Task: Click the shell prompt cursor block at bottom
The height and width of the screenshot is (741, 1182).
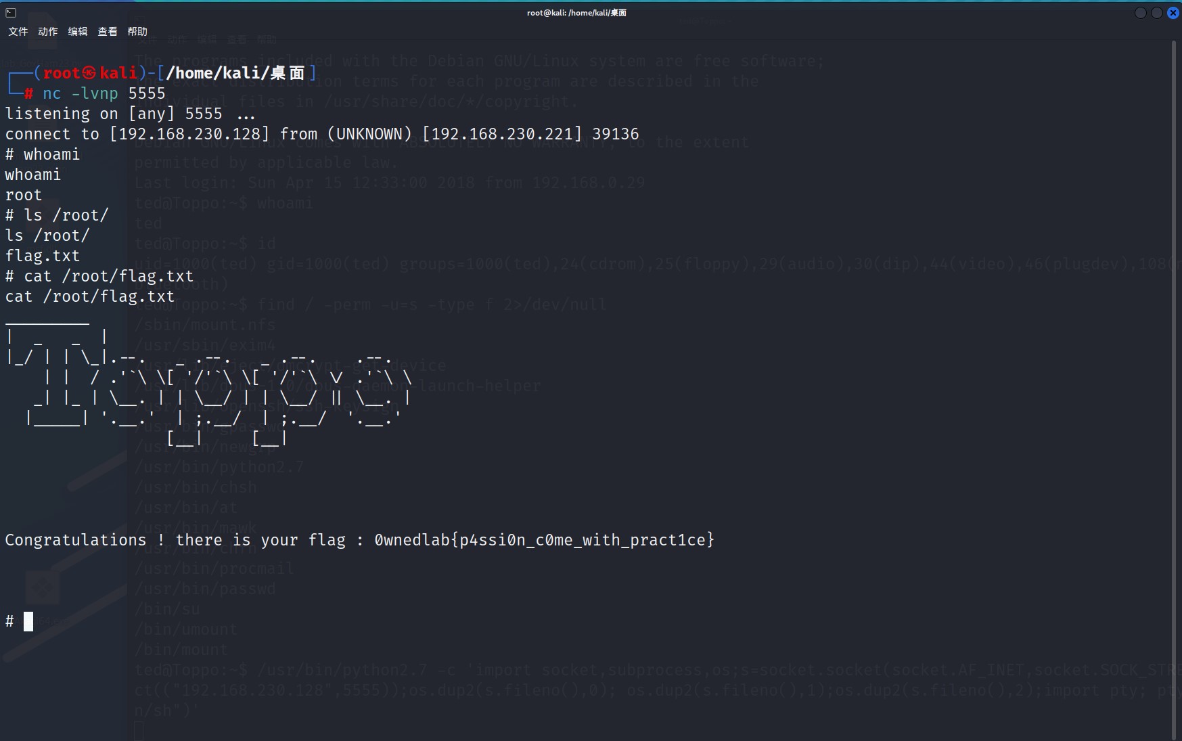Action: coord(28,621)
